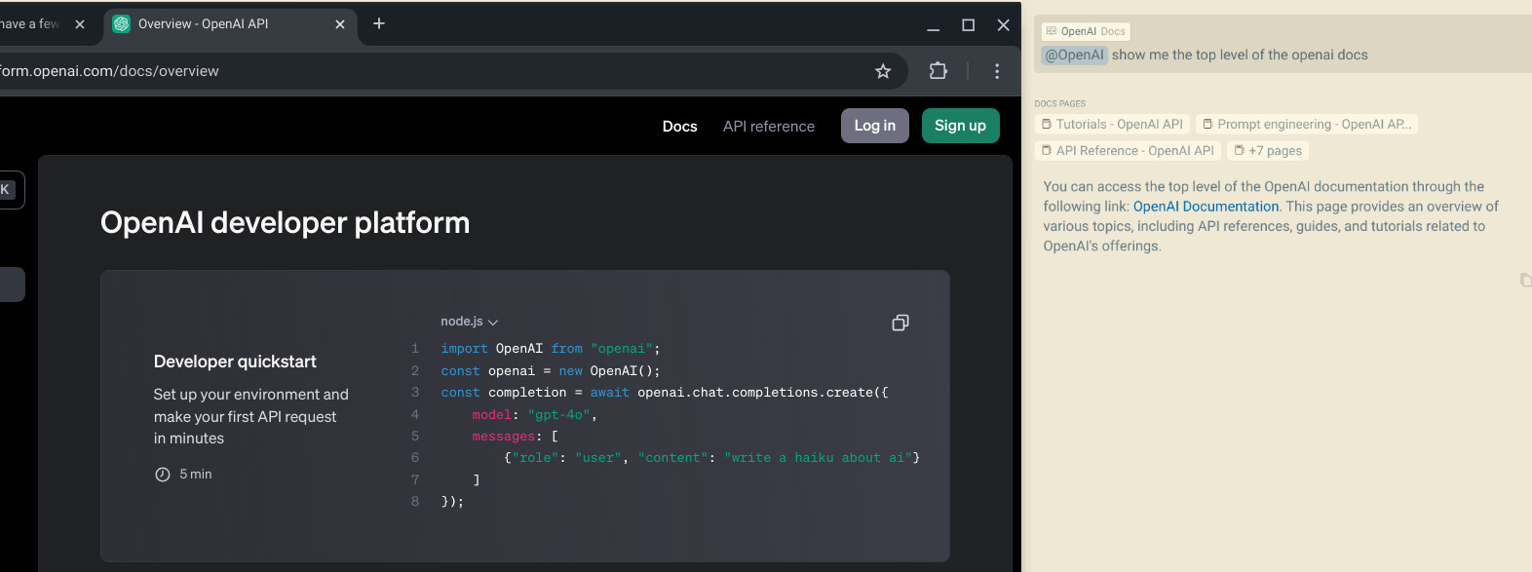Click the code line with model "gpt-4o"
The width and height of the screenshot is (1532, 572).
[x=534, y=415]
